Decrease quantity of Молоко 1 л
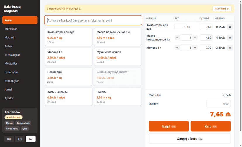Viewport: 242px width, 147px height. click(x=177, y=48)
